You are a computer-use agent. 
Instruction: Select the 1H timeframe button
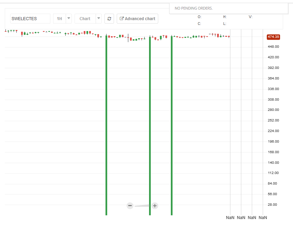point(60,18)
